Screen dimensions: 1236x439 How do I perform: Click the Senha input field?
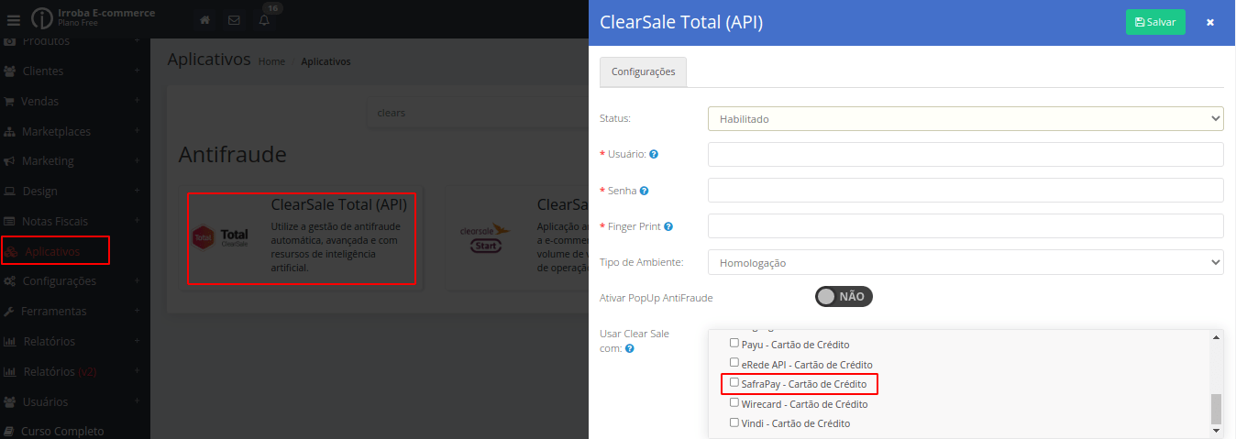(966, 191)
